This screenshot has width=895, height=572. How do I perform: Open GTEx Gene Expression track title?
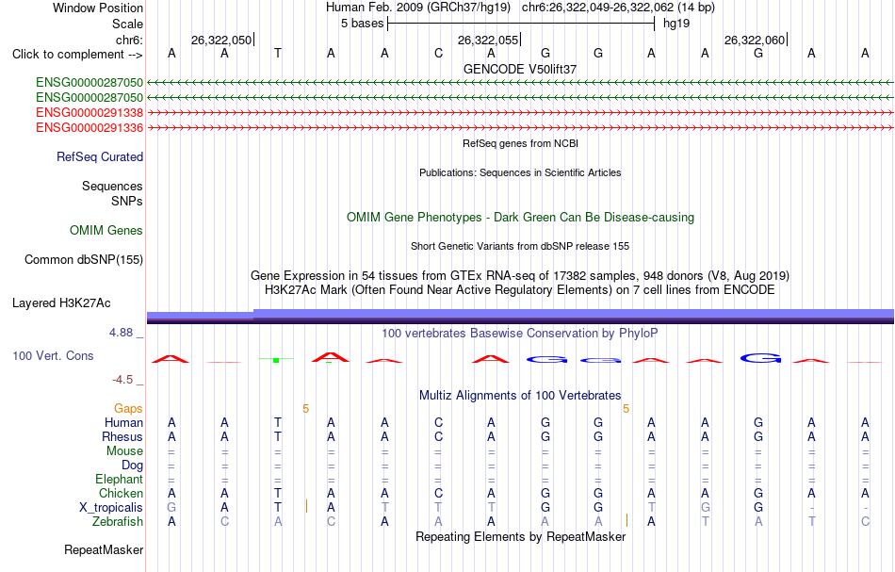(x=520, y=276)
